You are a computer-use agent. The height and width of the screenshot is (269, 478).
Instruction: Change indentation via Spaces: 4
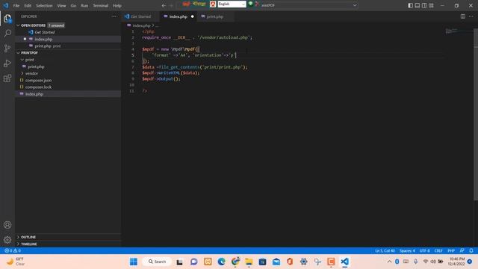pyautogui.click(x=407, y=250)
